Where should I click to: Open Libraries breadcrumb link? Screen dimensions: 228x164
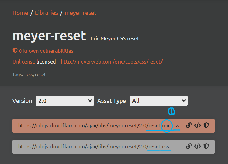(46, 13)
